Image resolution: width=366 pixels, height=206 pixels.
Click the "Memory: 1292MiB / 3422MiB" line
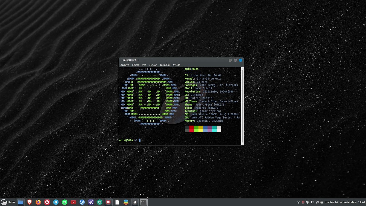point(204,121)
